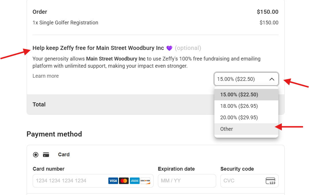Click the Main Street Woodbury Inc bold text

click(116, 59)
